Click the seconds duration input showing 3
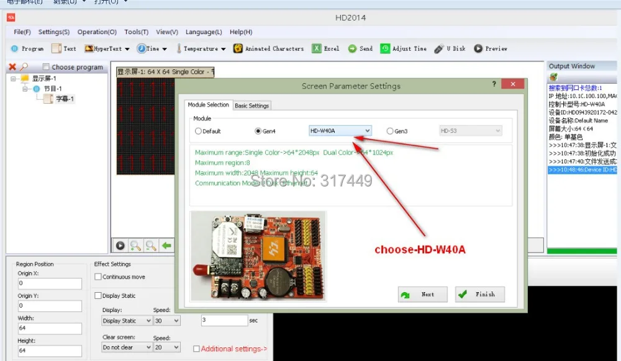Screen dimensions: 621x361 point(225,320)
